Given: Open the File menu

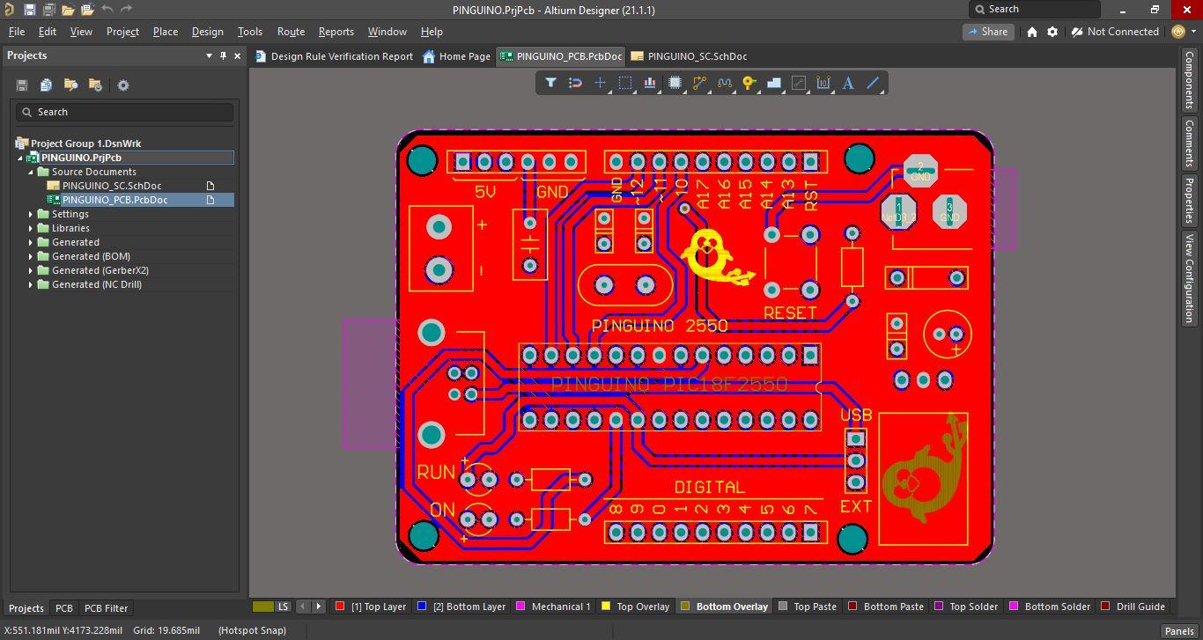Looking at the screenshot, I should point(16,32).
